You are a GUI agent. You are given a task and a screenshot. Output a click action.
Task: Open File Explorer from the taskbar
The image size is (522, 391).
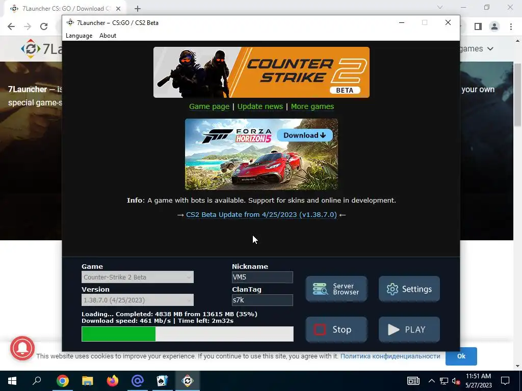click(88, 381)
